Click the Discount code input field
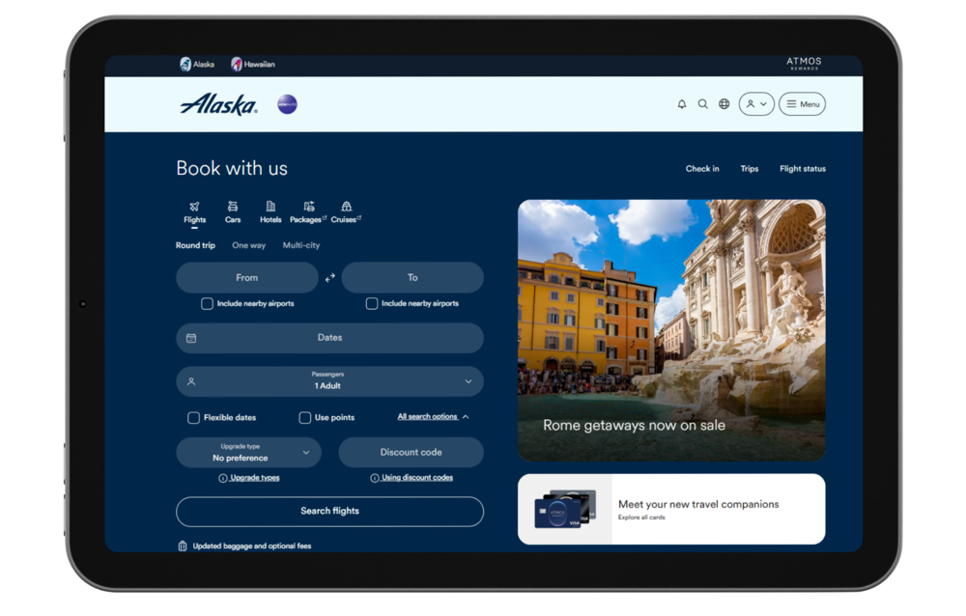 [x=411, y=452]
